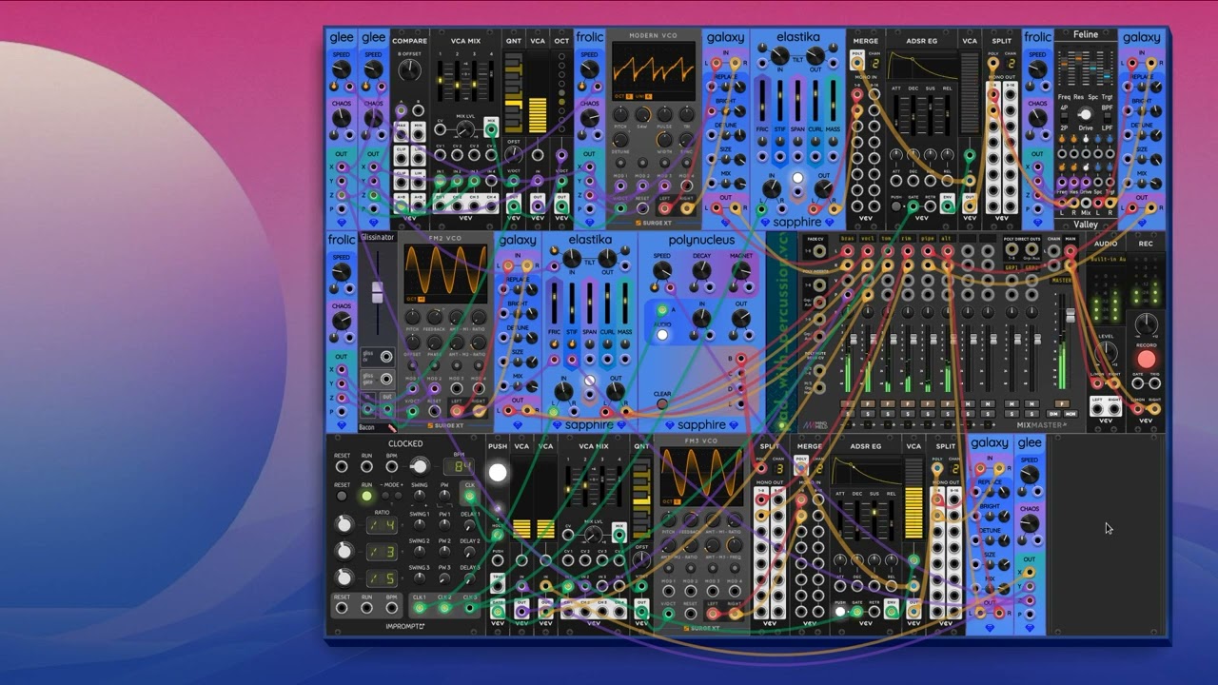The width and height of the screenshot is (1218, 685).
Task: Click the Clocked ratio display showing /4
Action: pyautogui.click(x=383, y=525)
